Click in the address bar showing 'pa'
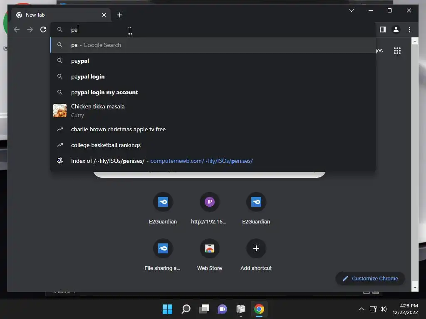Screen dimensions: 426x319 coord(213,29)
